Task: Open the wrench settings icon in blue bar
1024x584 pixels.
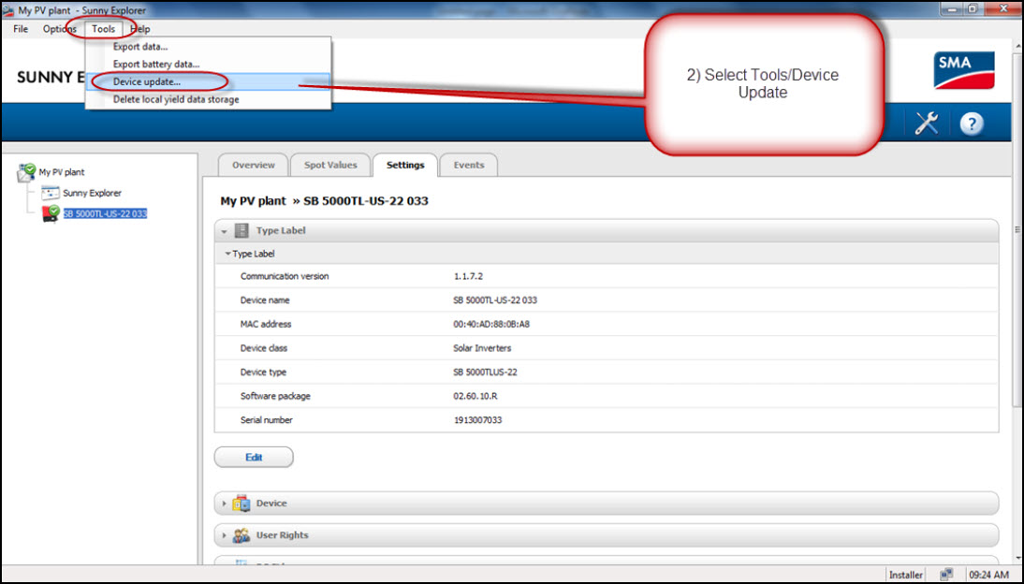Action: click(x=926, y=123)
